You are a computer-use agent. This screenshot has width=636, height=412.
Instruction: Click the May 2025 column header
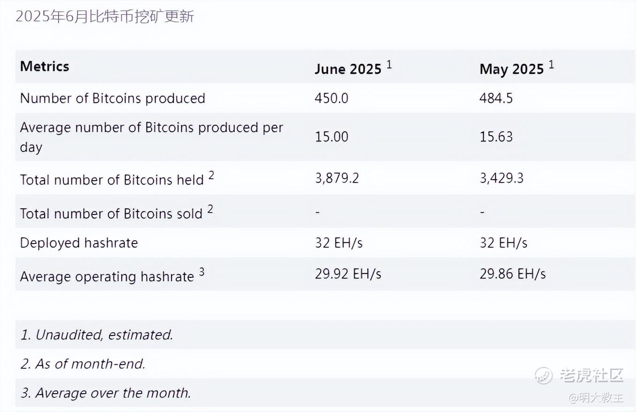[x=517, y=68]
